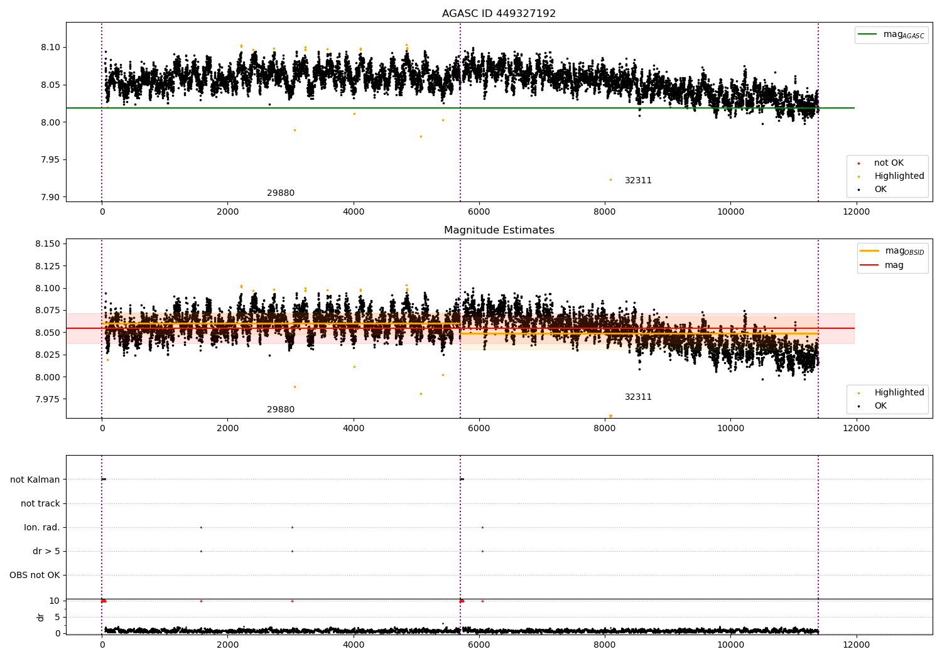Click the 'dr > 5' axis label

coord(46,552)
